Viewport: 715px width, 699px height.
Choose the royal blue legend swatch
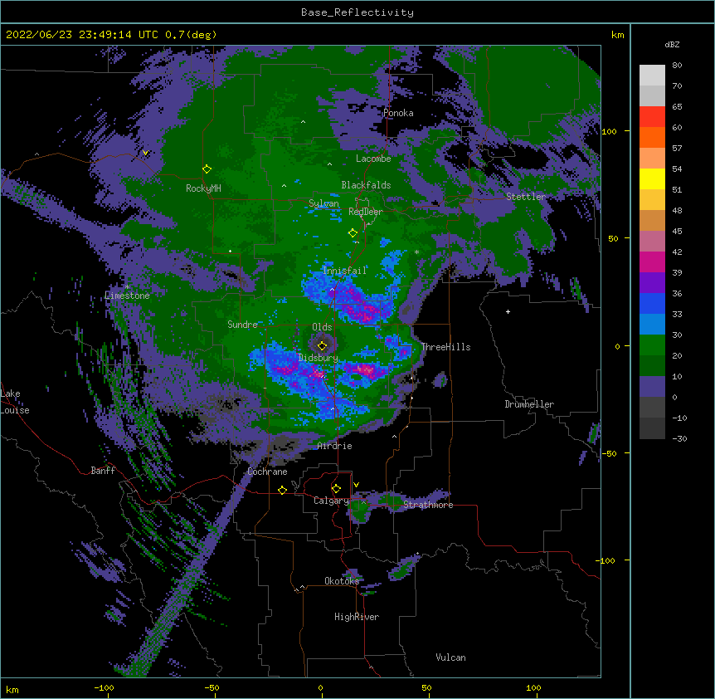[652, 303]
